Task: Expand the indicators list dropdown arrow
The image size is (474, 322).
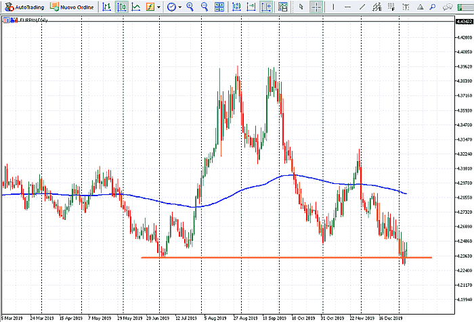Action: pyautogui.click(x=158, y=7)
